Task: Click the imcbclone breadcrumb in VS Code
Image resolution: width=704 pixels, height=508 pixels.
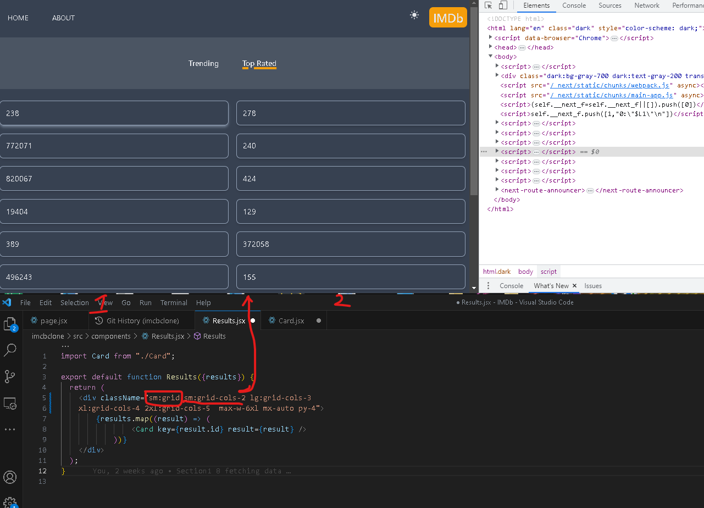Action: (48, 336)
